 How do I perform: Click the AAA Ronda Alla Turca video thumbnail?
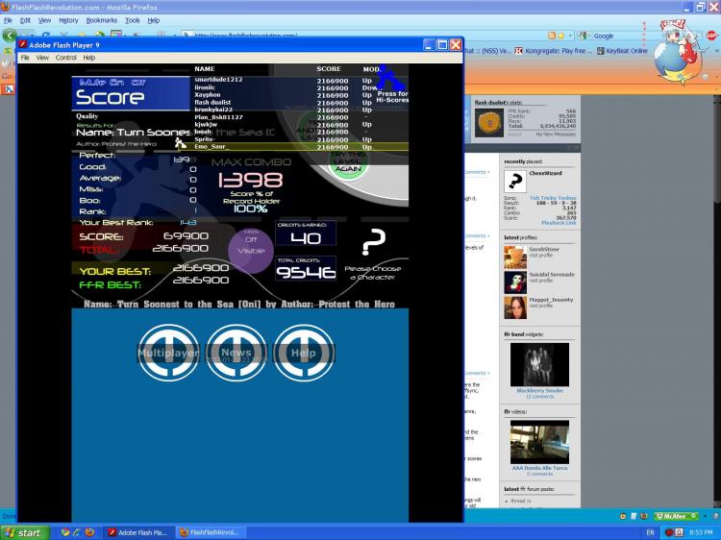[x=539, y=442]
